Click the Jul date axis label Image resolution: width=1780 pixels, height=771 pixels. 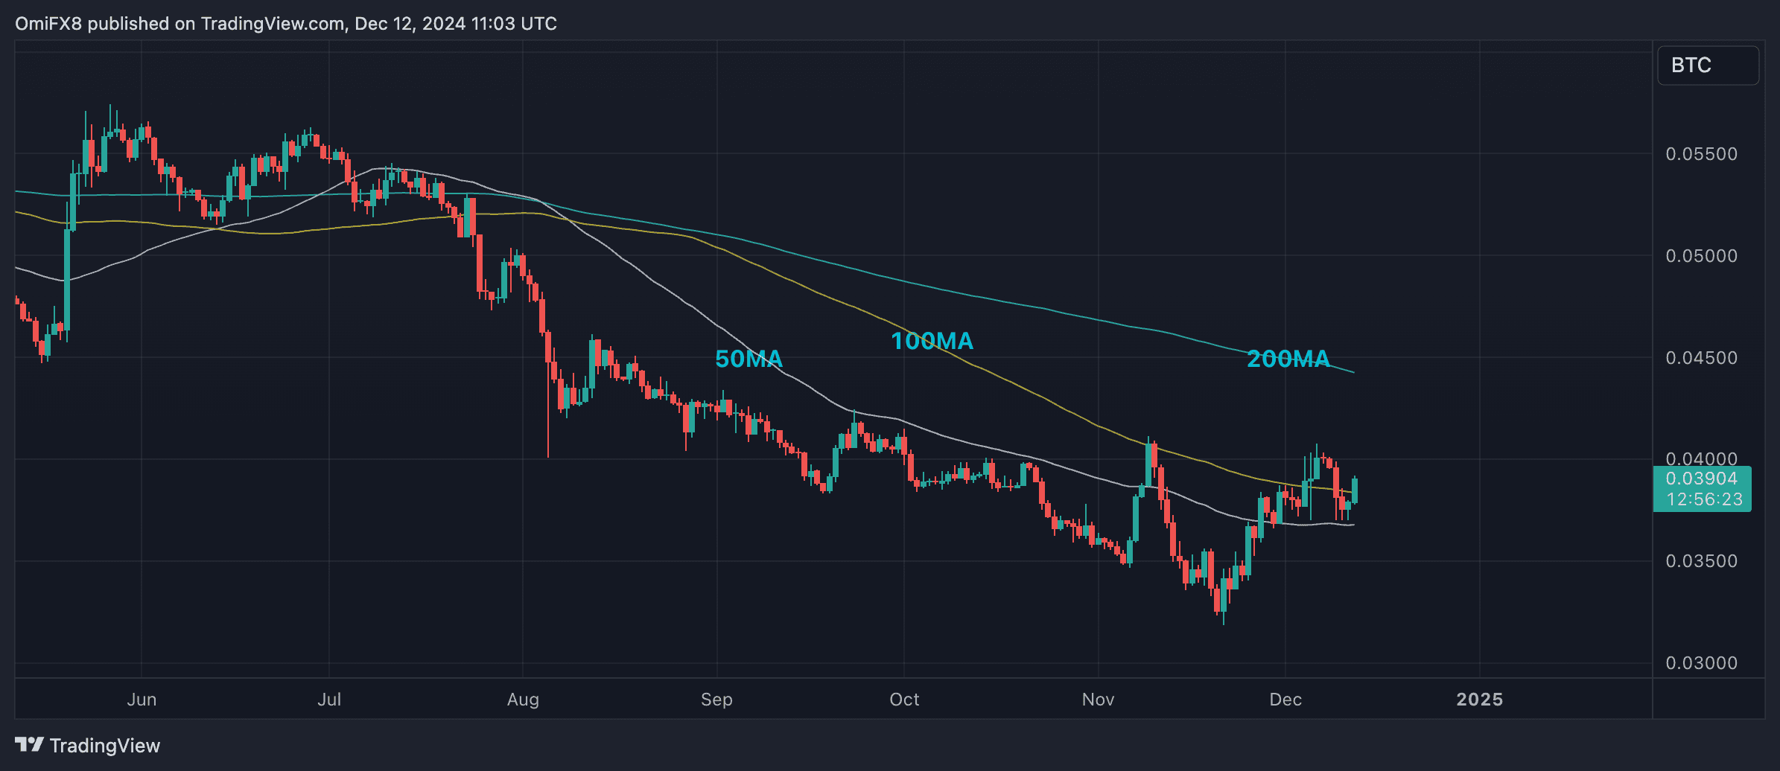click(329, 700)
